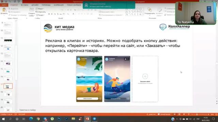218x122 pixels.
Task: Open Chrome from taskbar
Action: [x=38, y=119]
